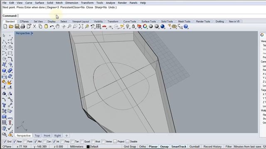Click the light bulb Hide objects icon
266x149 pixels.
[128, 26]
